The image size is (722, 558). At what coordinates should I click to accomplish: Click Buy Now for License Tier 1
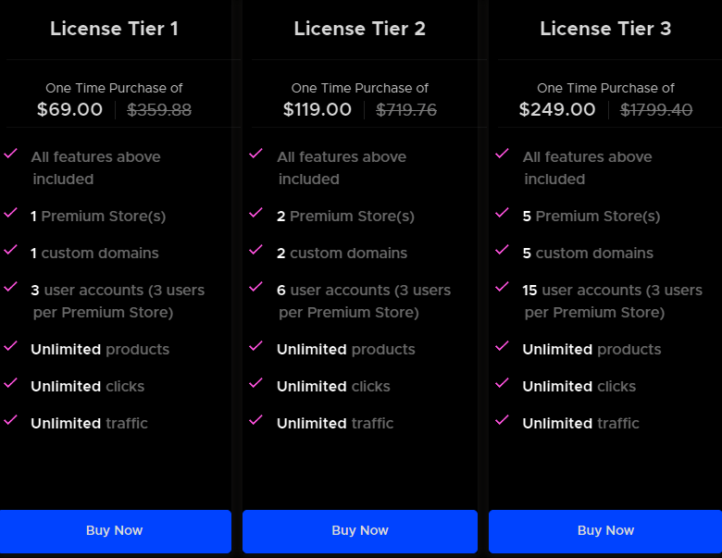coord(114,530)
